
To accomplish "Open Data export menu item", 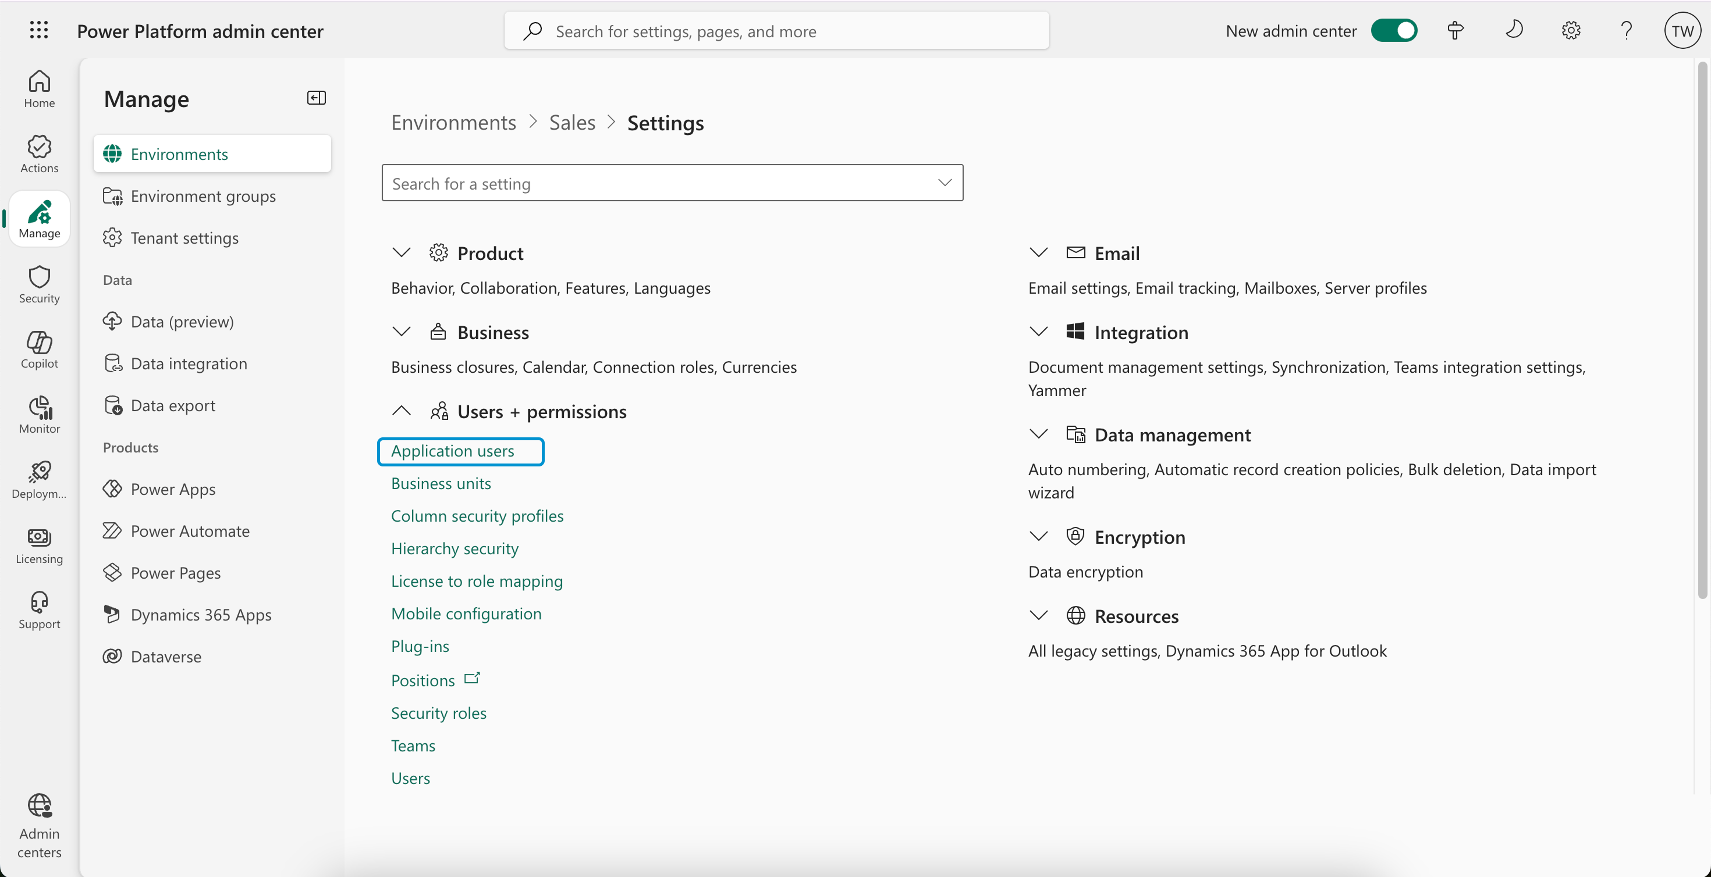I will tap(212, 405).
